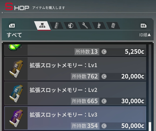Click the purple Lv3 memory thumbnail
Image resolution: width=156 pixels, height=131 pixels.
(x=16, y=118)
